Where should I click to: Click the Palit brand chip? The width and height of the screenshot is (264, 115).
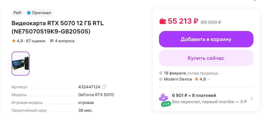pos(18,13)
